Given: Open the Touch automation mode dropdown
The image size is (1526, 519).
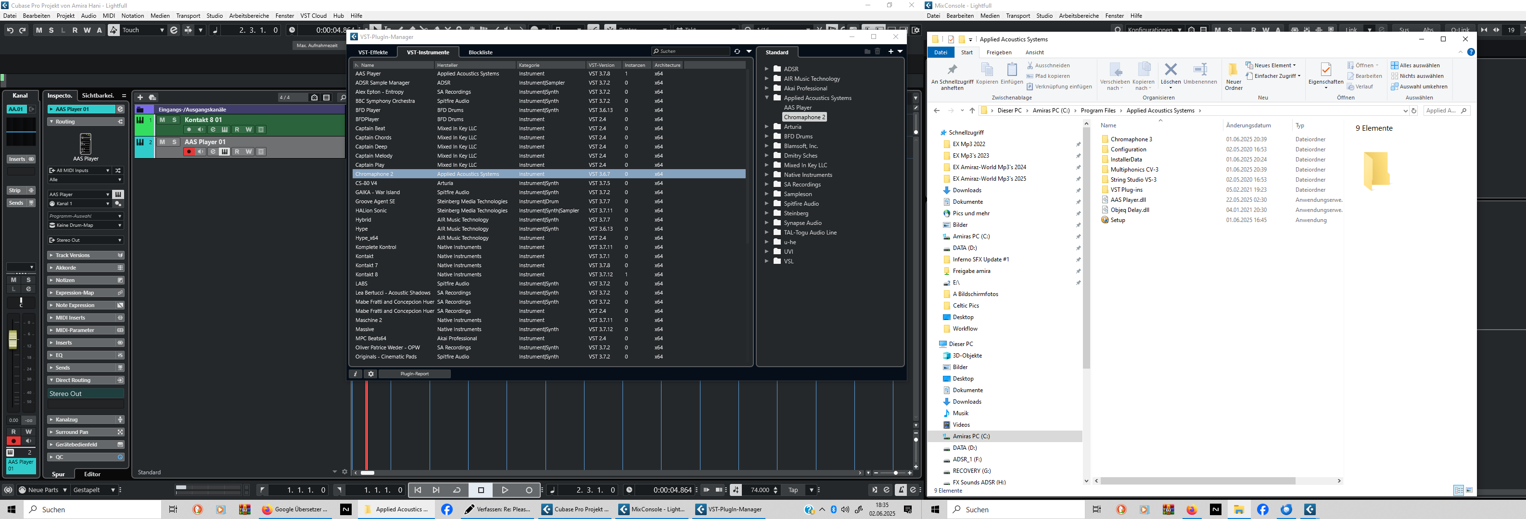Looking at the screenshot, I should click(x=143, y=30).
